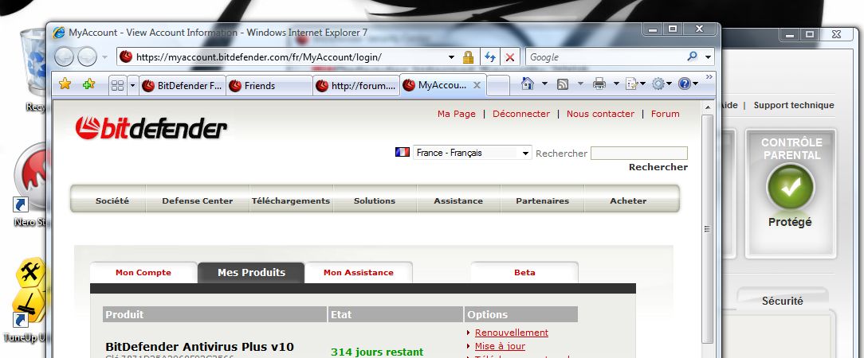The height and width of the screenshot is (358, 864).
Task: Open the Partenaires menu
Action: pyautogui.click(x=542, y=200)
